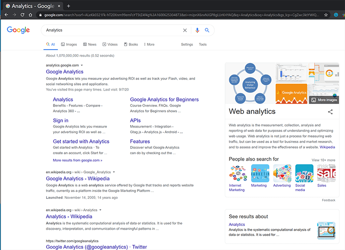Image resolution: width=345 pixels, height=250 pixels.
Task: Expand dropdown next to wiki › Google_Analytics
Action: tap(114, 172)
